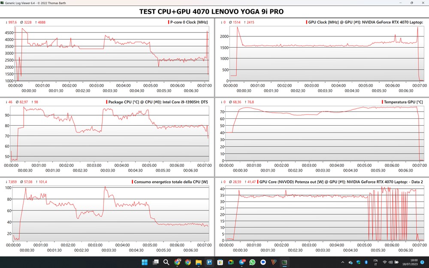The height and width of the screenshot is (268, 429).
Task: Click the Generic Log Viewer taskbar icon
Action: coord(284,262)
